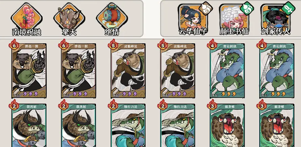Viewport: 301px width, 147px height.
Task: Pick the first 振龙吼 roaring bear card
Action: point(227,125)
